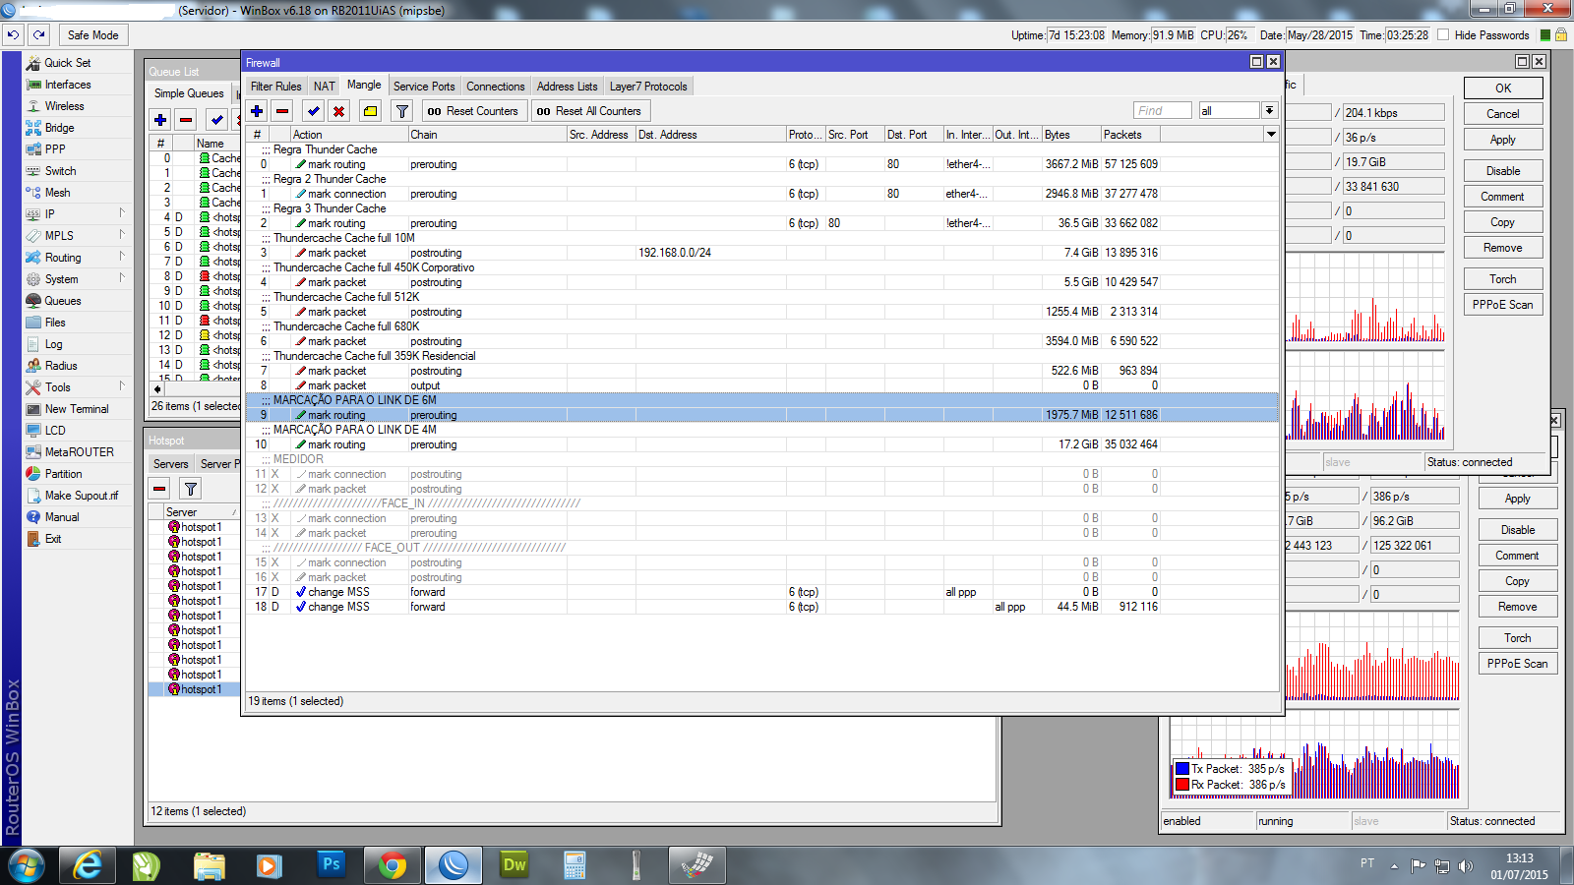Image resolution: width=1574 pixels, height=885 pixels.
Task: Open comment editor icon in Firewall toolbar
Action: [x=370, y=111]
